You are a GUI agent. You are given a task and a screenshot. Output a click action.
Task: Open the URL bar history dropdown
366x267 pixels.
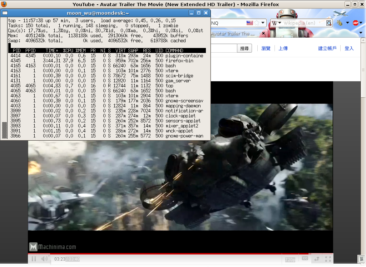pyautogui.click(x=263, y=23)
